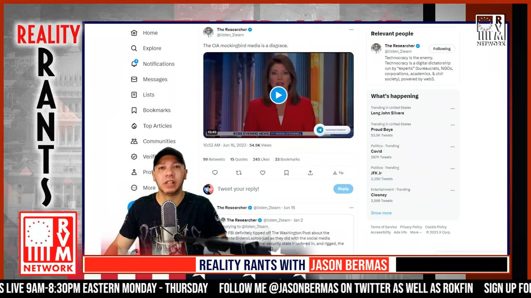Image resolution: width=531 pixels, height=298 pixels.
Task: Click the Messages envelope icon
Action: coord(134,79)
